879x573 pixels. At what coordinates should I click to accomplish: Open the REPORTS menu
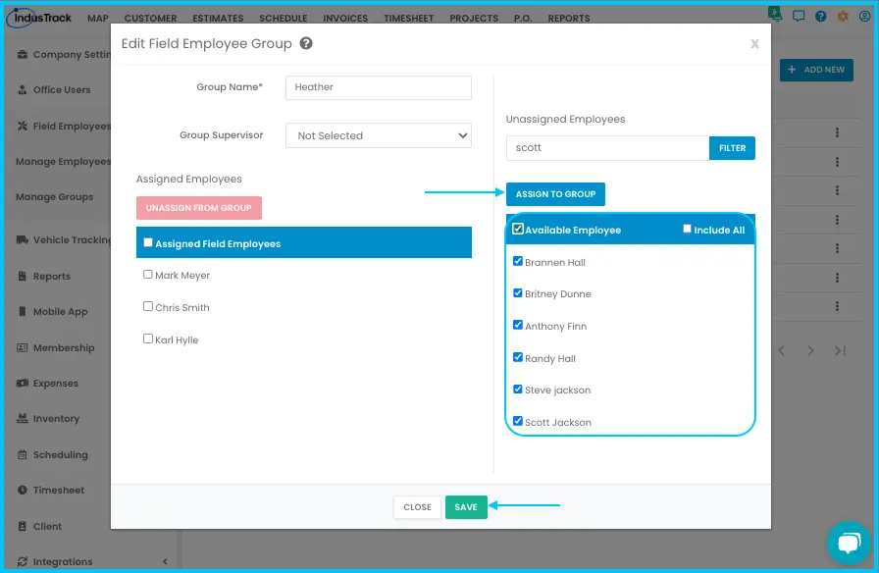(x=569, y=18)
